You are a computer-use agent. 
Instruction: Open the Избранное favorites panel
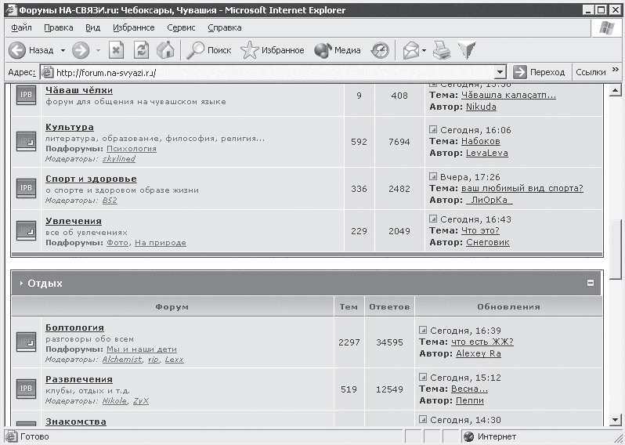pyautogui.click(x=272, y=50)
